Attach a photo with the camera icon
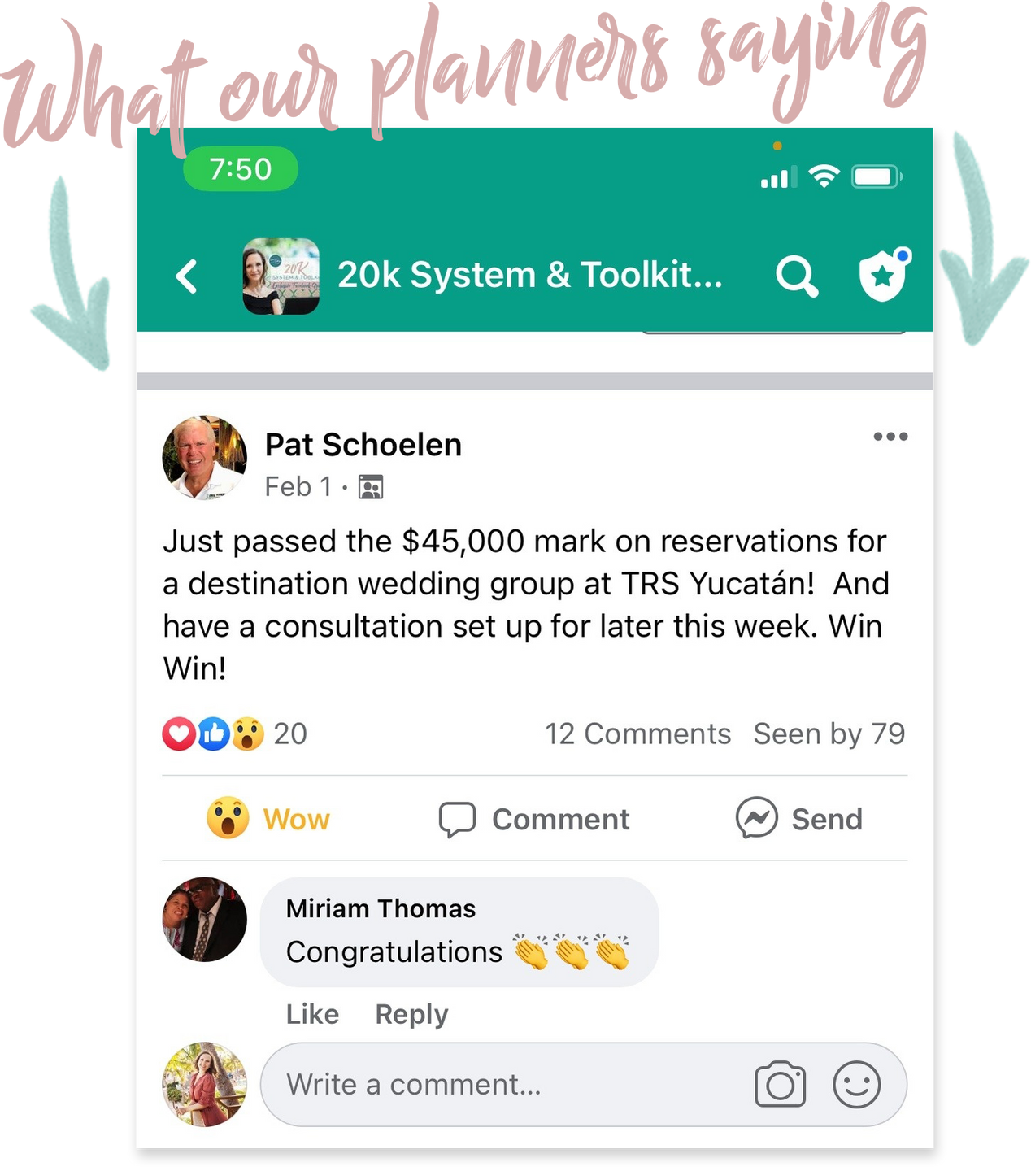Screen dimensions: 1031x1171 pyautogui.click(x=781, y=1085)
